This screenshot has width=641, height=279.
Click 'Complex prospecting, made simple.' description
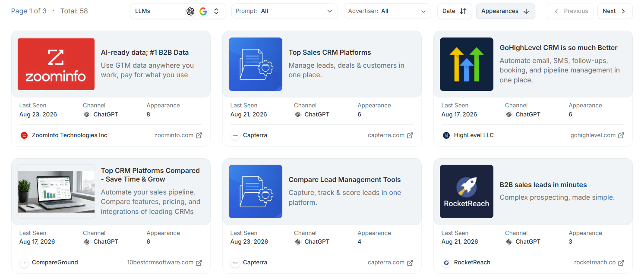(x=557, y=197)
